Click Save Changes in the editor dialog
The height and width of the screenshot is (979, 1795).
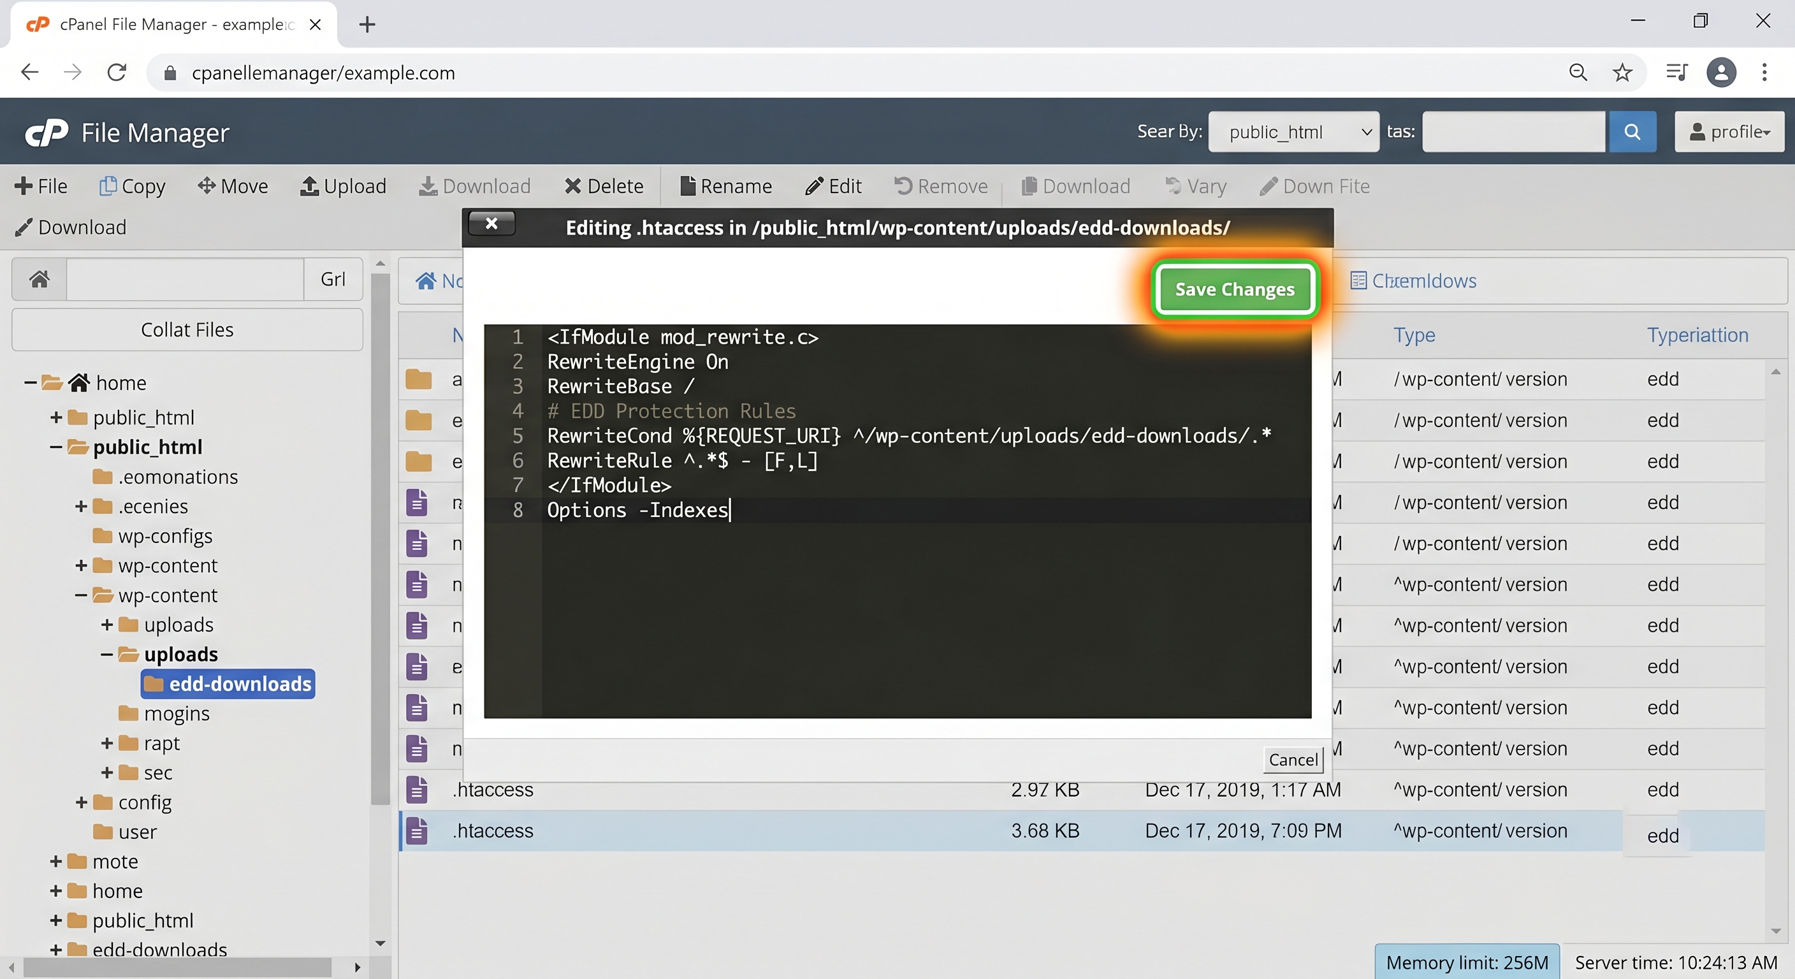(1234, 289)
